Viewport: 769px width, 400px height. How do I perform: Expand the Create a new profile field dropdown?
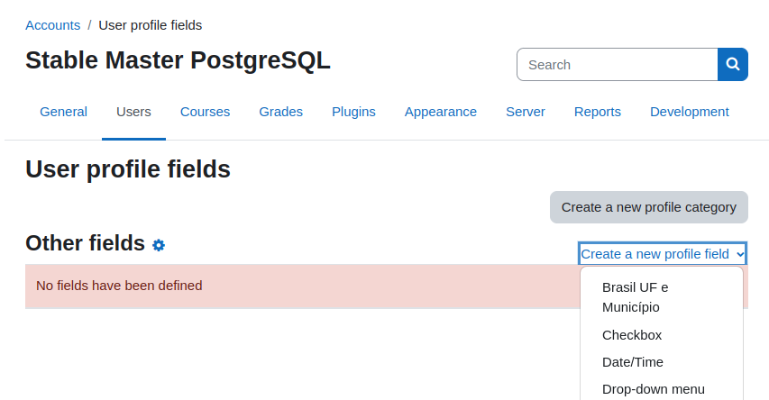point(663,254)
